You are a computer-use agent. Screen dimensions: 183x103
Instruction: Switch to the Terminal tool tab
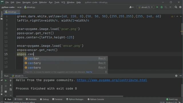(57, 99)
